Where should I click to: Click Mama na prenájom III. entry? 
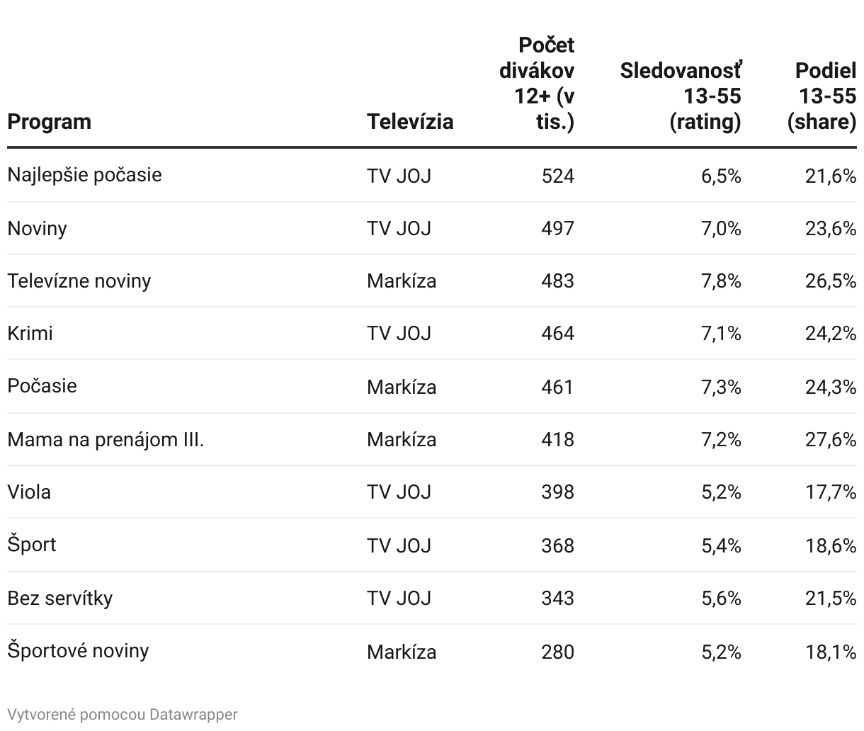(x=106, y=440)
